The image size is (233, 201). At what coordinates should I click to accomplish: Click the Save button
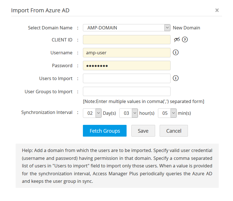pyautogui.click(x=143, y=131)
